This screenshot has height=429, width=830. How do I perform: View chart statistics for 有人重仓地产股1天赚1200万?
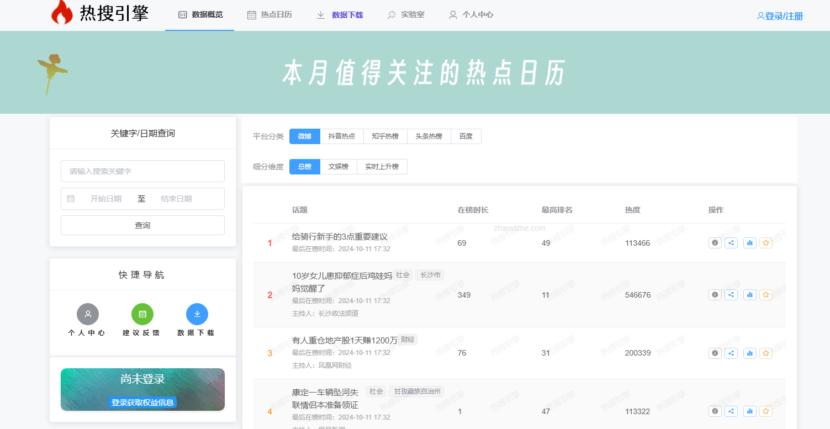click(749, 353)
